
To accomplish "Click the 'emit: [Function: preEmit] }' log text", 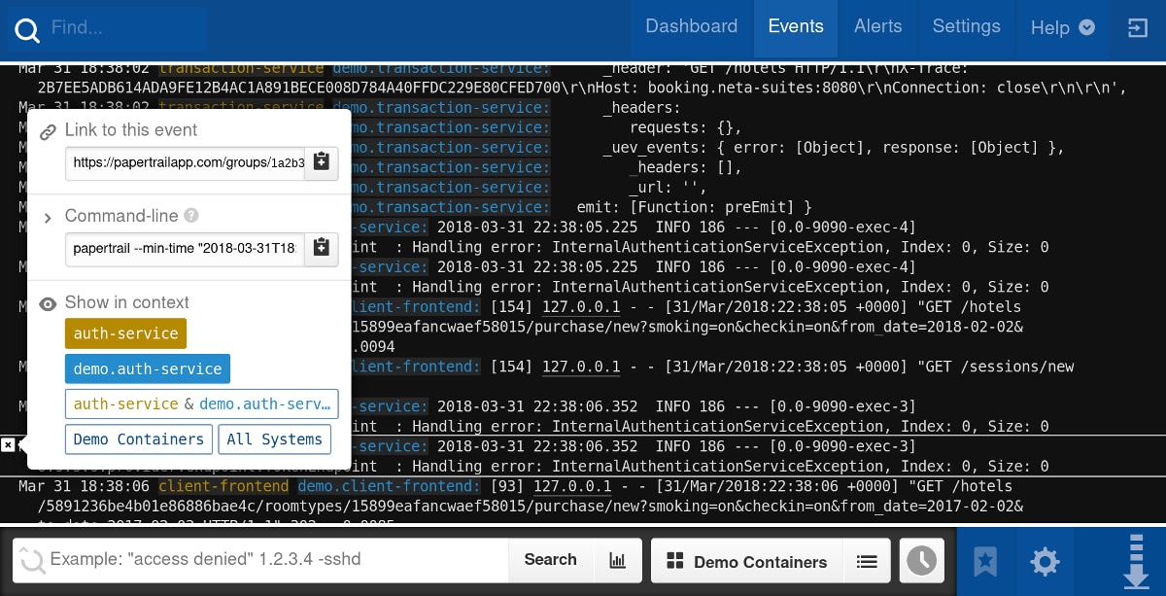I will (x=694, y=207).
